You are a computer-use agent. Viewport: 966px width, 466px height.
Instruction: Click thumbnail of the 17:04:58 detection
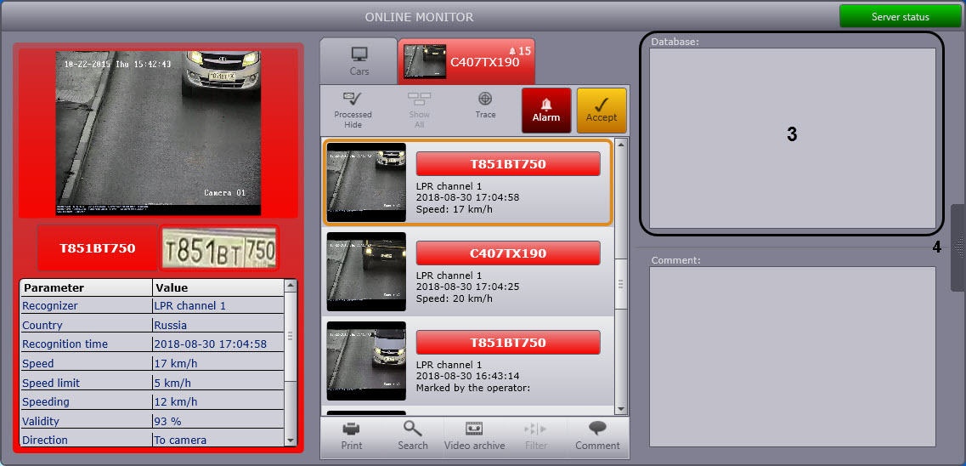coord(366,183)
